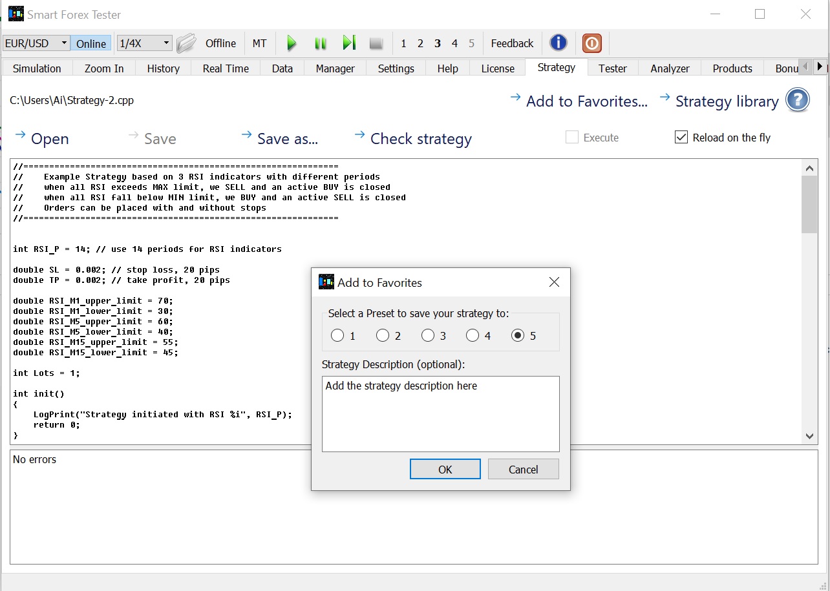The height and width of the screenshot is (591, 830).
Task: Click the MT toolbar button
Action: pyautogui.click(x=259, y=43)
